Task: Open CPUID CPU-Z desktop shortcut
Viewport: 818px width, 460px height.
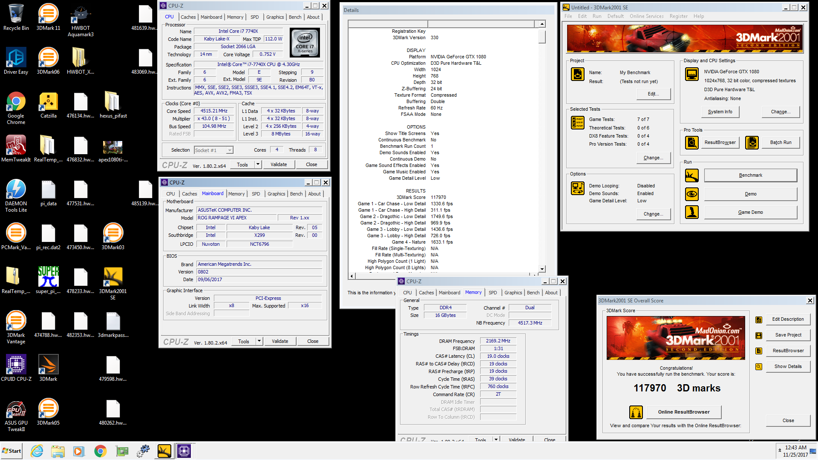Action: click(16, 368)
